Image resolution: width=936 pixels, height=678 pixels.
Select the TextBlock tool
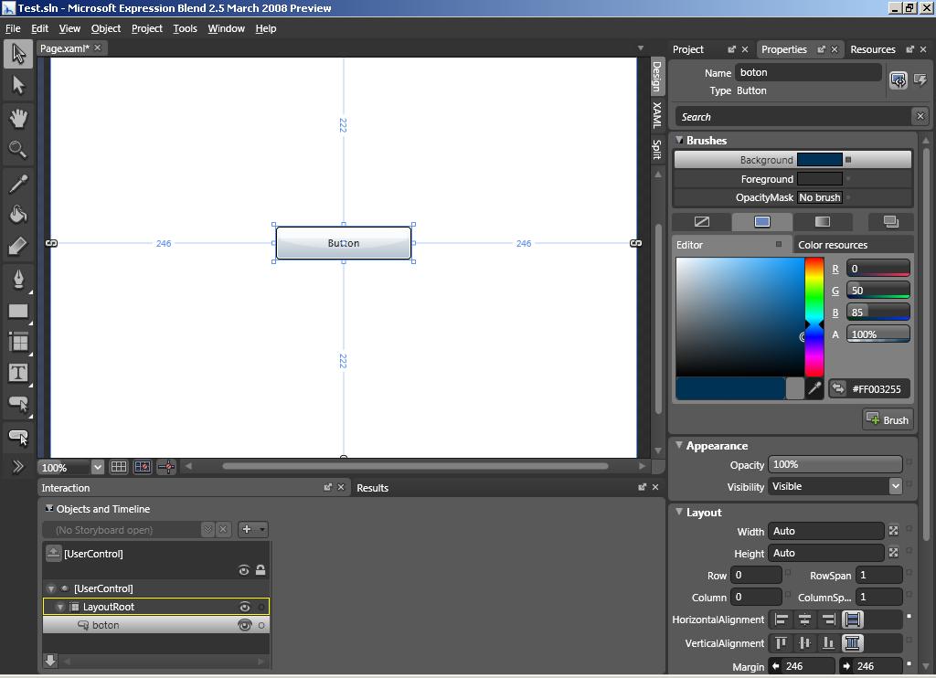18,373
